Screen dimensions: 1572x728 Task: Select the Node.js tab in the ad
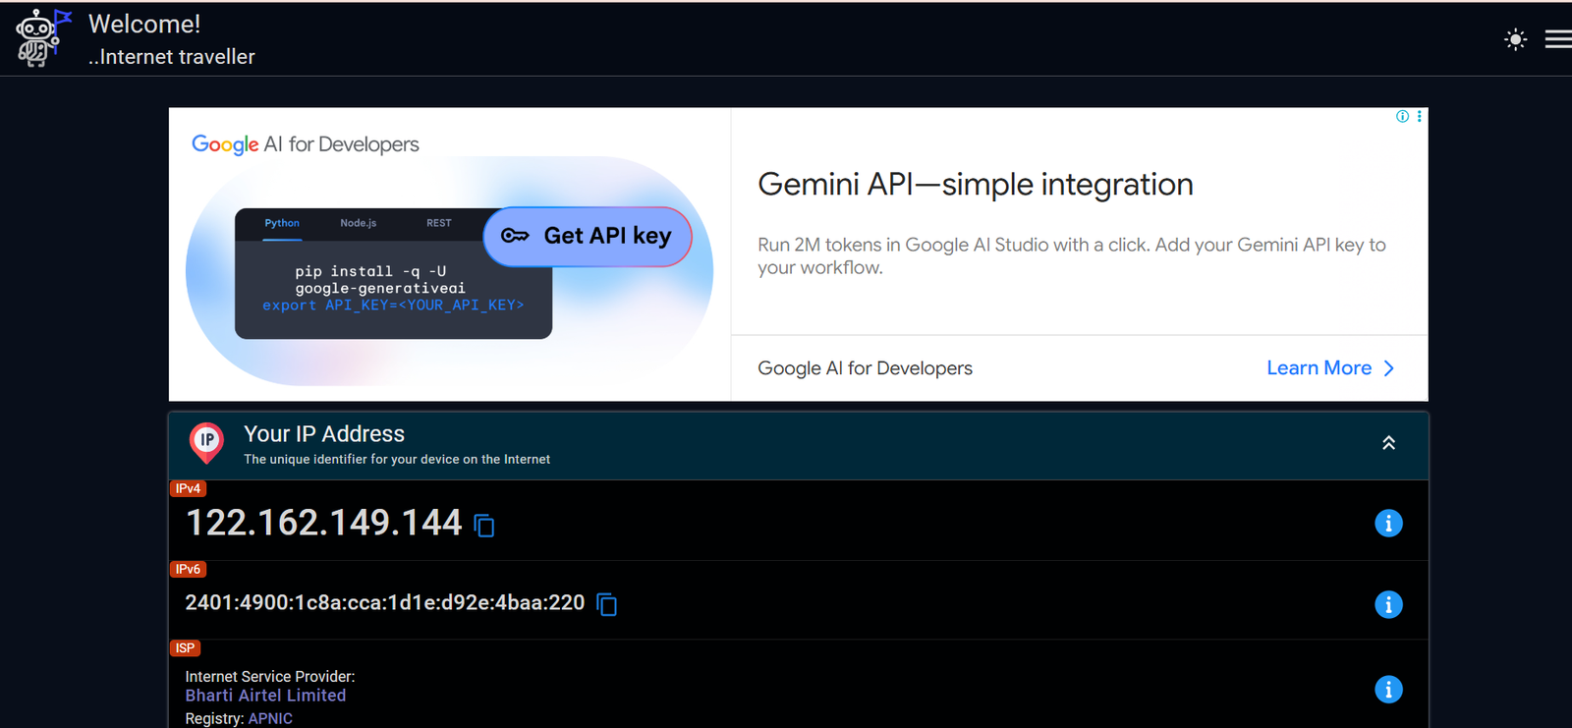pos(358,223)
